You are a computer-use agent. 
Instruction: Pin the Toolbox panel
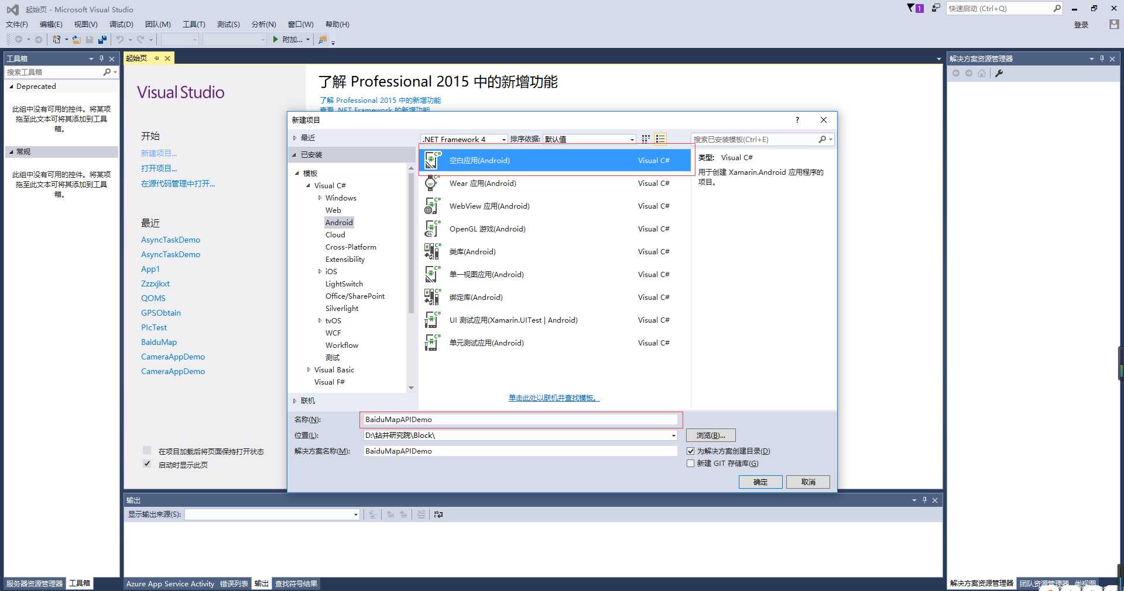(x=101, y=58)
